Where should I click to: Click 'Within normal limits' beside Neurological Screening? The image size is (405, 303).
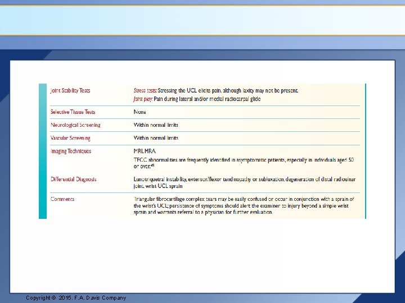point(156,125)
